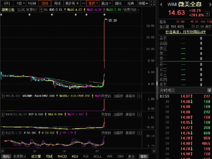Click the right panel vertical scrollbar
This screenshot has height=159, width=212.
coord(157,83)
